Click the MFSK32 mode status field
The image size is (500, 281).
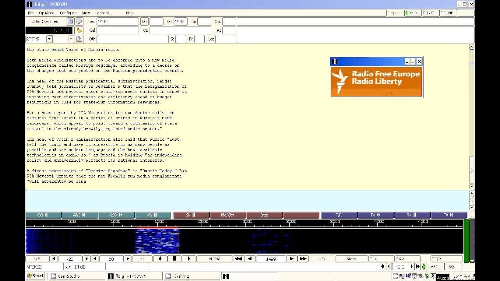click(x=44, y=267)
